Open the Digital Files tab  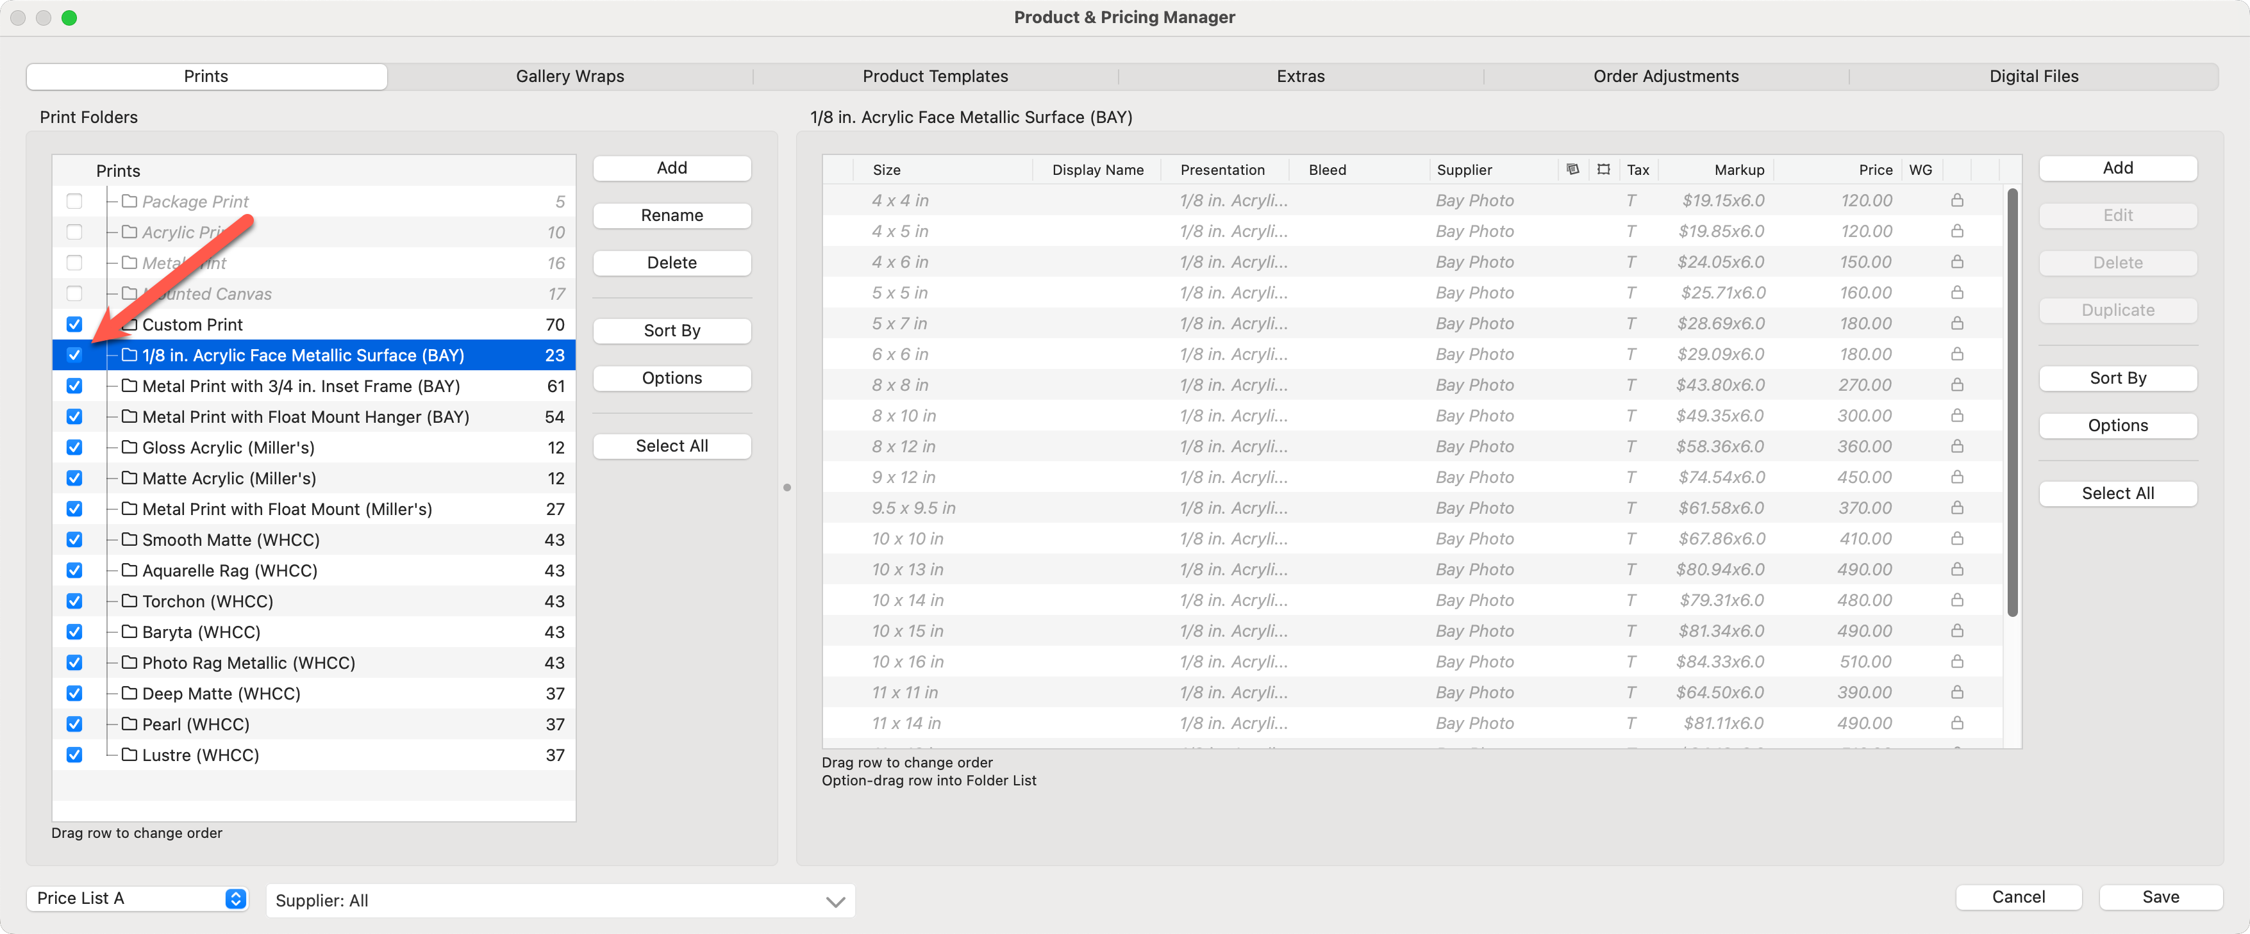point(2033,76)
